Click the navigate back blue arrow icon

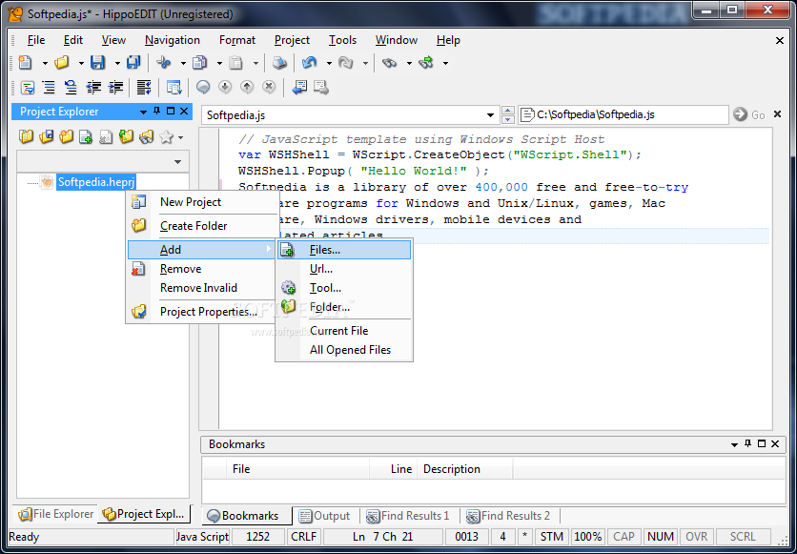click(299, 88)
